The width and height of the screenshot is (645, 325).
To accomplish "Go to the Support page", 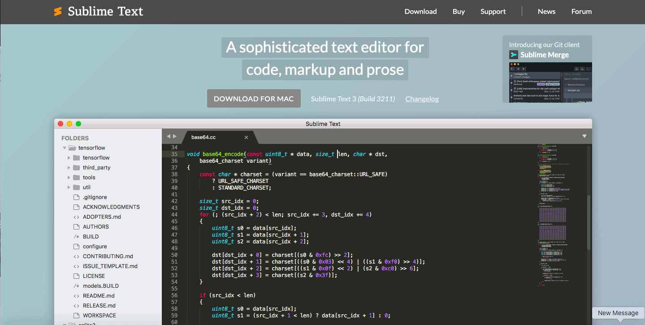I will [493, 12].
